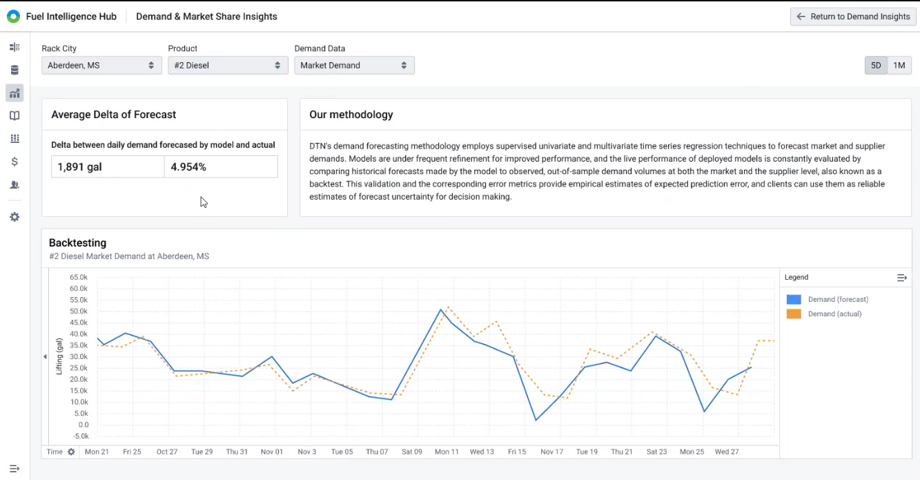The height and width of the screenshot is (480, 920).
Task: Click the Time axis gear icon
Action: click(71, 452)
